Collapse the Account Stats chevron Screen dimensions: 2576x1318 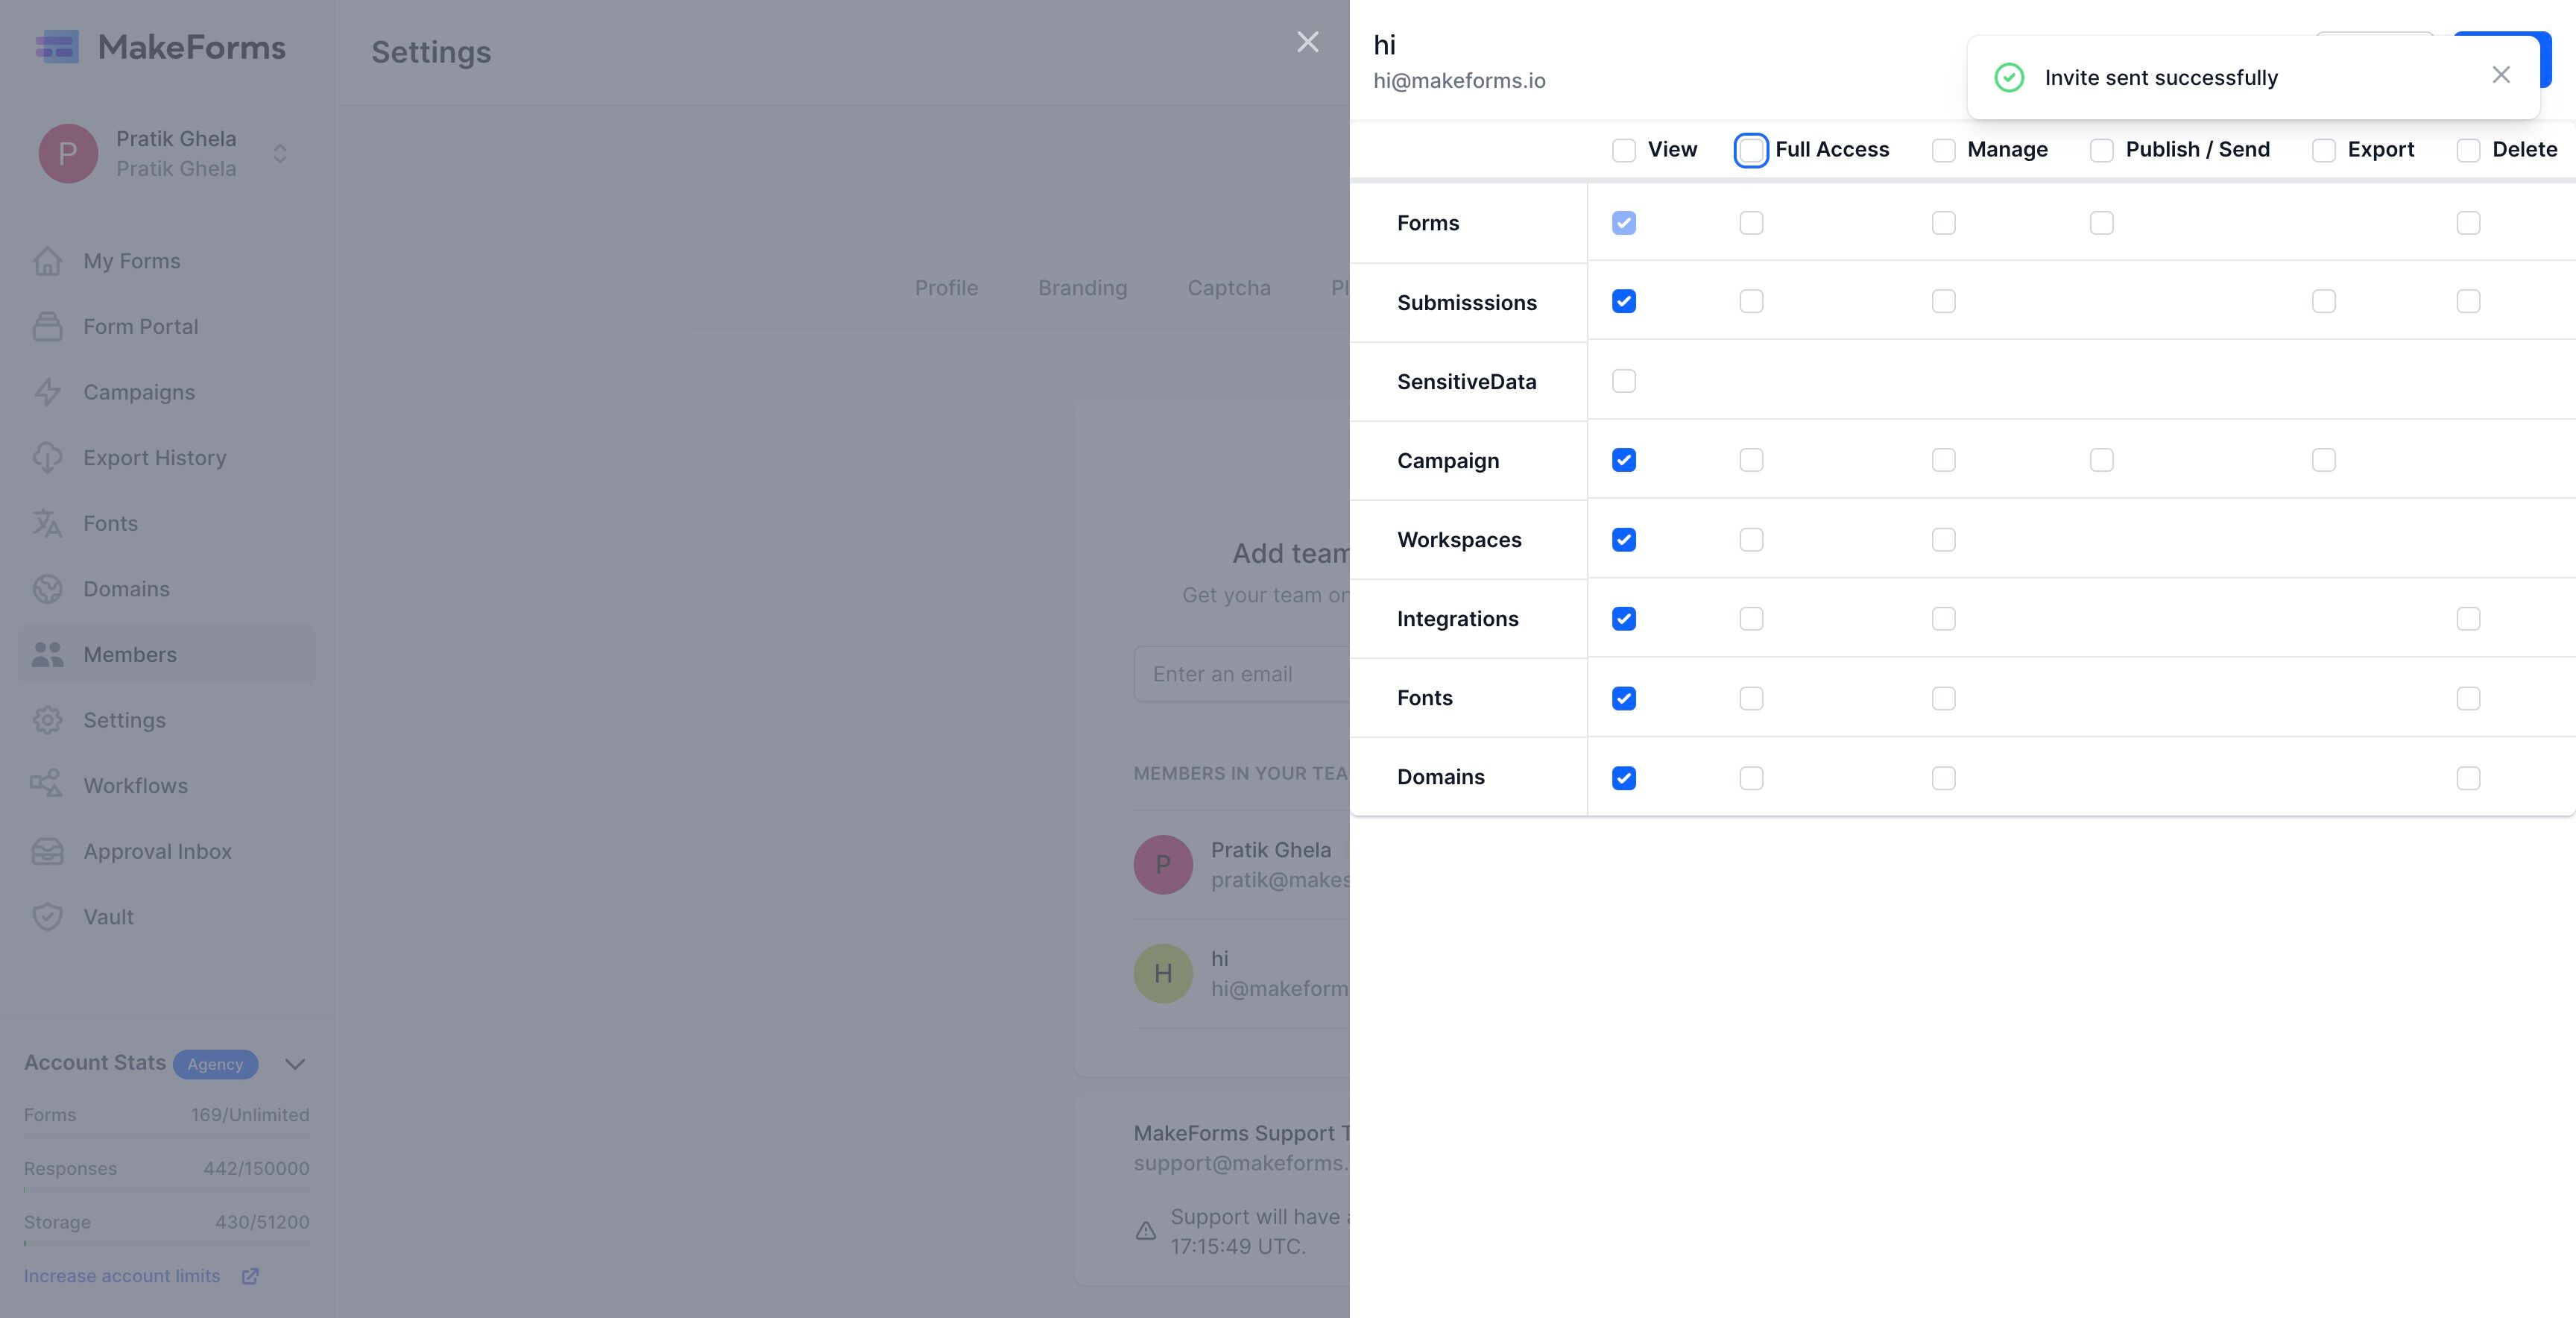click(x=294, y=1064)
